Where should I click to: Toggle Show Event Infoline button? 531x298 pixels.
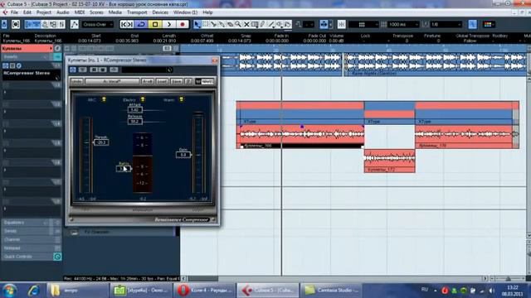coord(37,24)
